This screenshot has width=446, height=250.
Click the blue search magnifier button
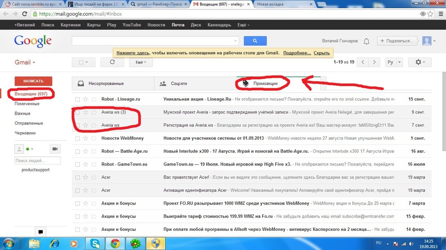(x=255, y=41)
